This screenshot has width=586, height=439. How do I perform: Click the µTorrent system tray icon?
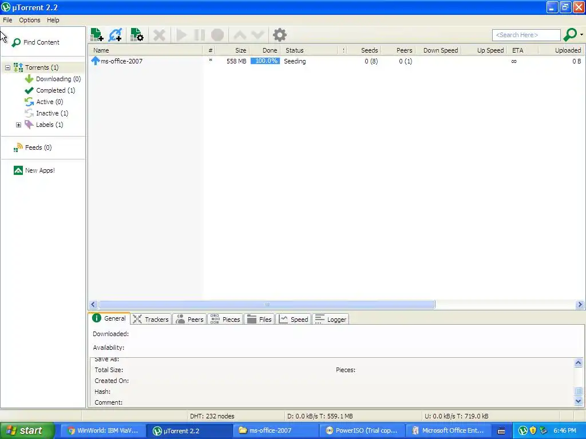pos(522,431)
